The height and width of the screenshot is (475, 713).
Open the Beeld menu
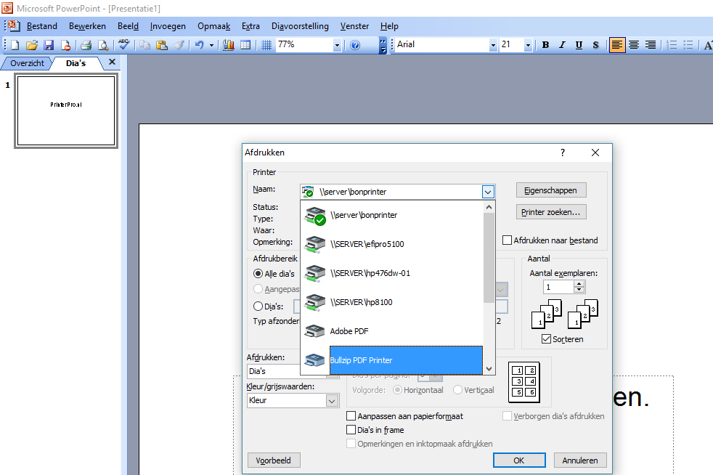point(129,26)
